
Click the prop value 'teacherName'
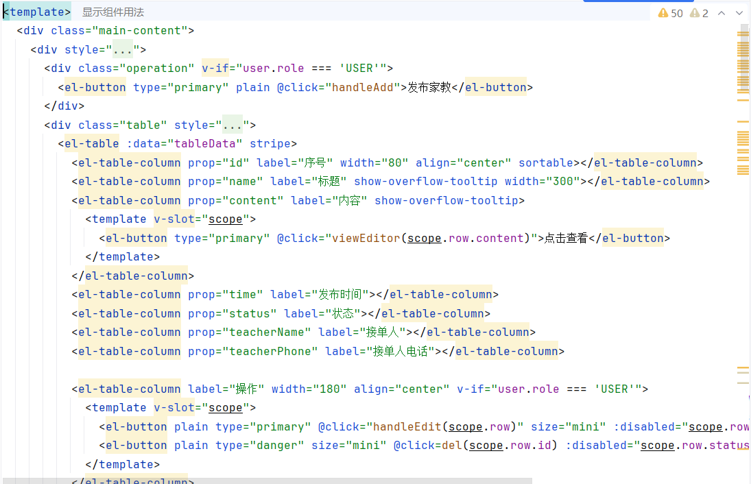(x=267, y=332)
